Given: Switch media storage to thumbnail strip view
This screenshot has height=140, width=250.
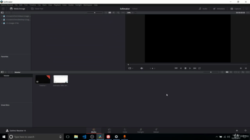Looking at the screenshot, I should pyautogui.click(x=110, y=12).
